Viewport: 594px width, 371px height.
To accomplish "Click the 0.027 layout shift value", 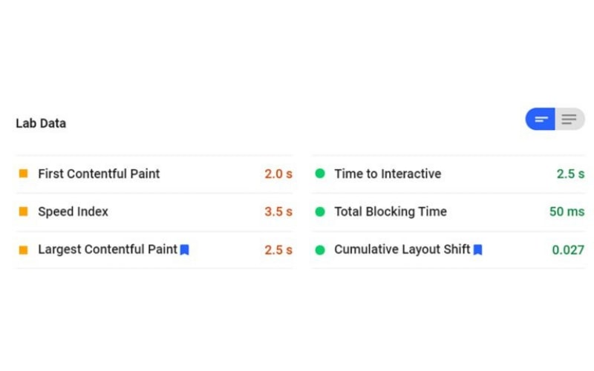I will pyautogui.click(x=568, y=250).
